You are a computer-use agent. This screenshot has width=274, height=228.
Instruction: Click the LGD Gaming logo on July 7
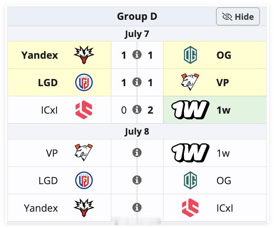coord(84,82)
